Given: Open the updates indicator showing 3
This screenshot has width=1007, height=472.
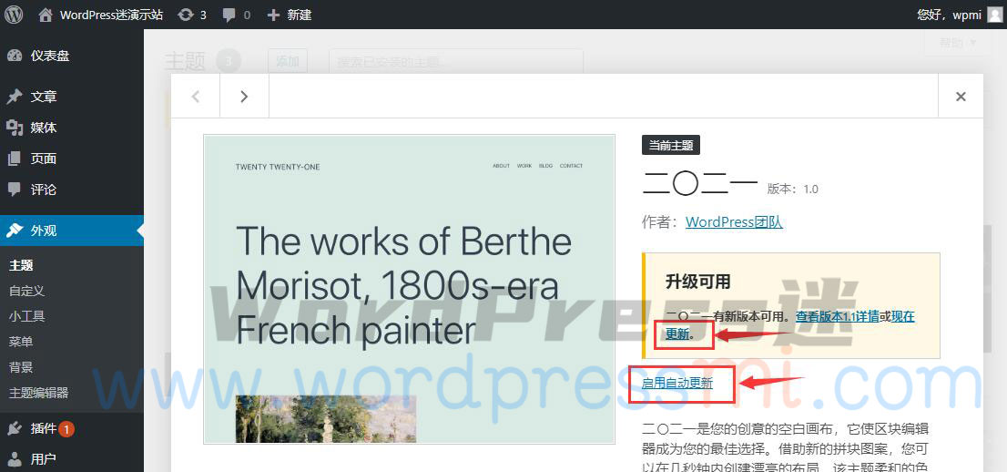Looking at the screenshot, I should click(192, 15).
